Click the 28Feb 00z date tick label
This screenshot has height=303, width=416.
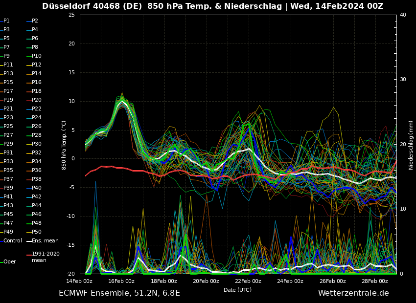click(x=375, y=281)
